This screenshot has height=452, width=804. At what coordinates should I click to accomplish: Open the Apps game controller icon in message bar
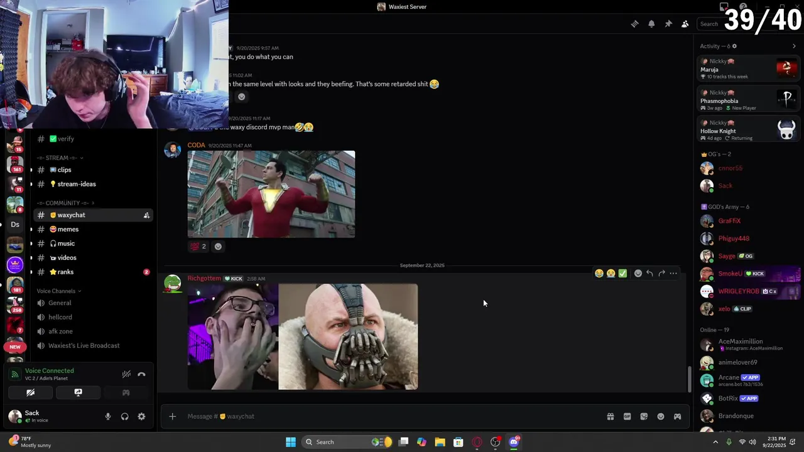click(677, 416)
